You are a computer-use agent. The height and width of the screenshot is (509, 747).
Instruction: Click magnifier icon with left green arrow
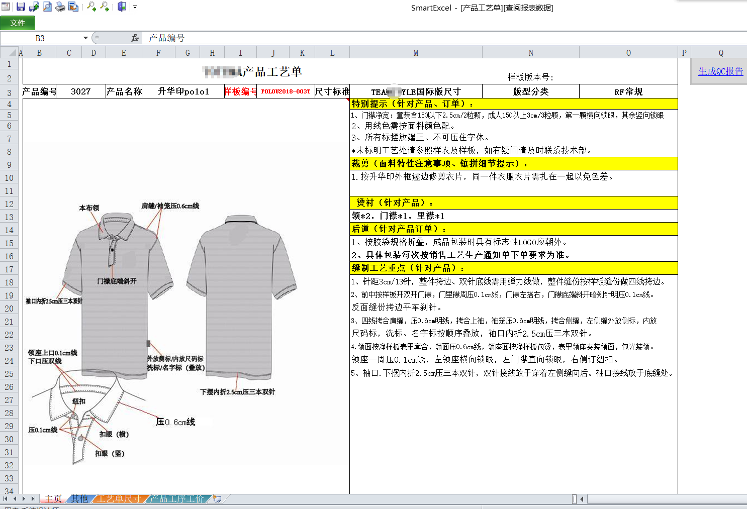91,7
